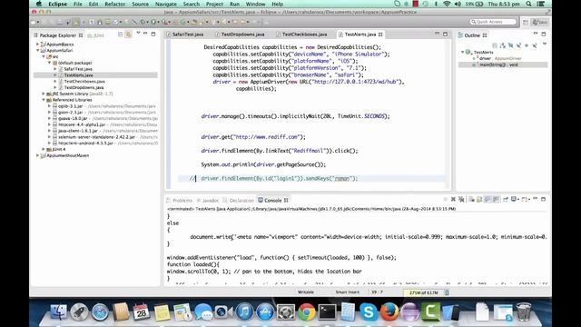Select driver field in Outline

[497, 58]
